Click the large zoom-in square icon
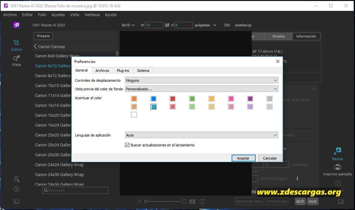The height and width of the screenshot is (210, 355). click(184, 201)
